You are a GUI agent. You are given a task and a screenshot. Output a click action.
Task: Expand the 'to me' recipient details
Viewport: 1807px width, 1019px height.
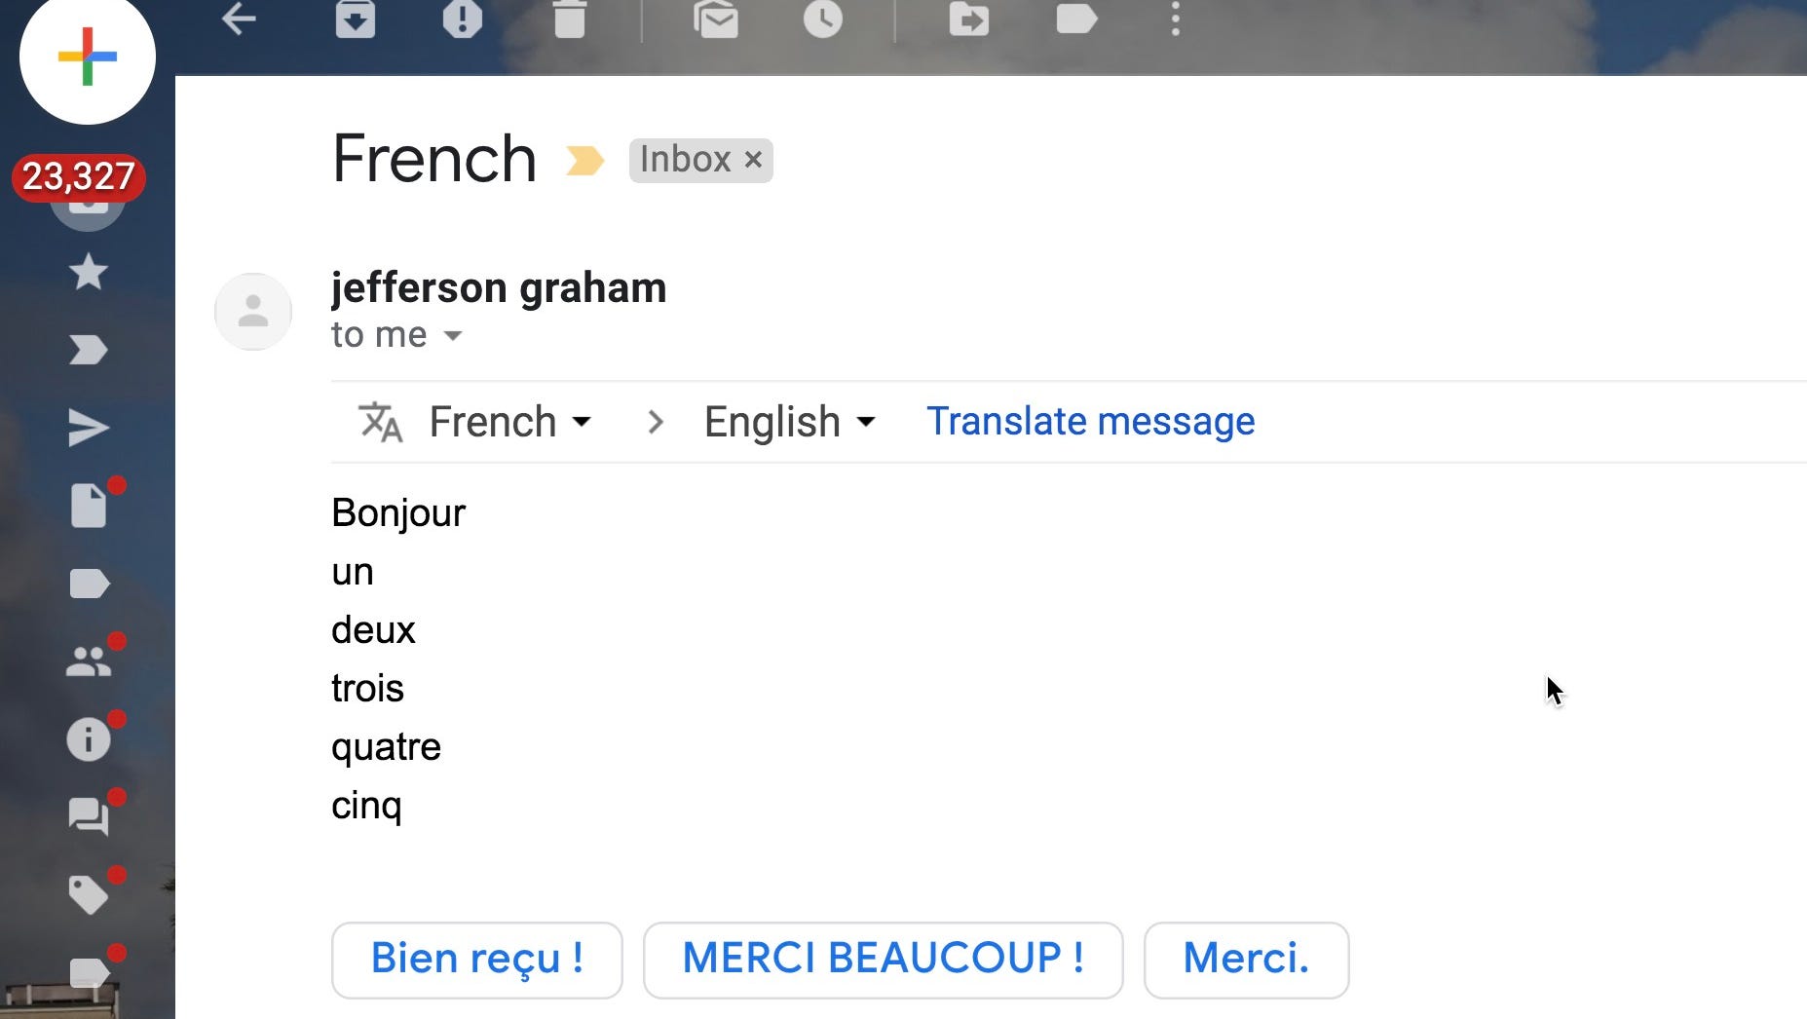[x=452, y=336]
